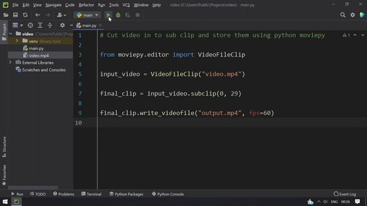This screenshot has height=206, width=367.
Task: Run with coverage icon in toolbar
Action: pos(128,15)
